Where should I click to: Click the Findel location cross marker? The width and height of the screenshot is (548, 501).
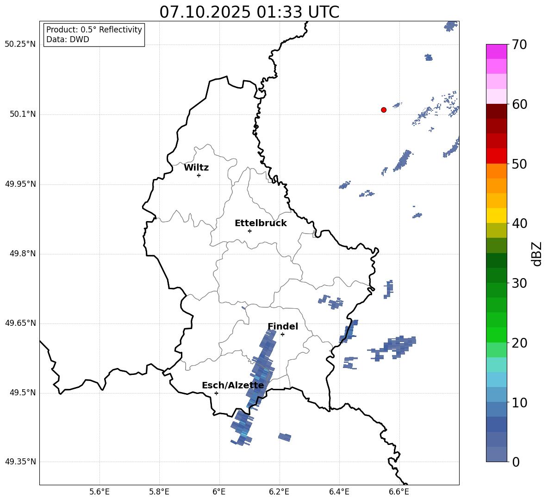coord(282,335)
